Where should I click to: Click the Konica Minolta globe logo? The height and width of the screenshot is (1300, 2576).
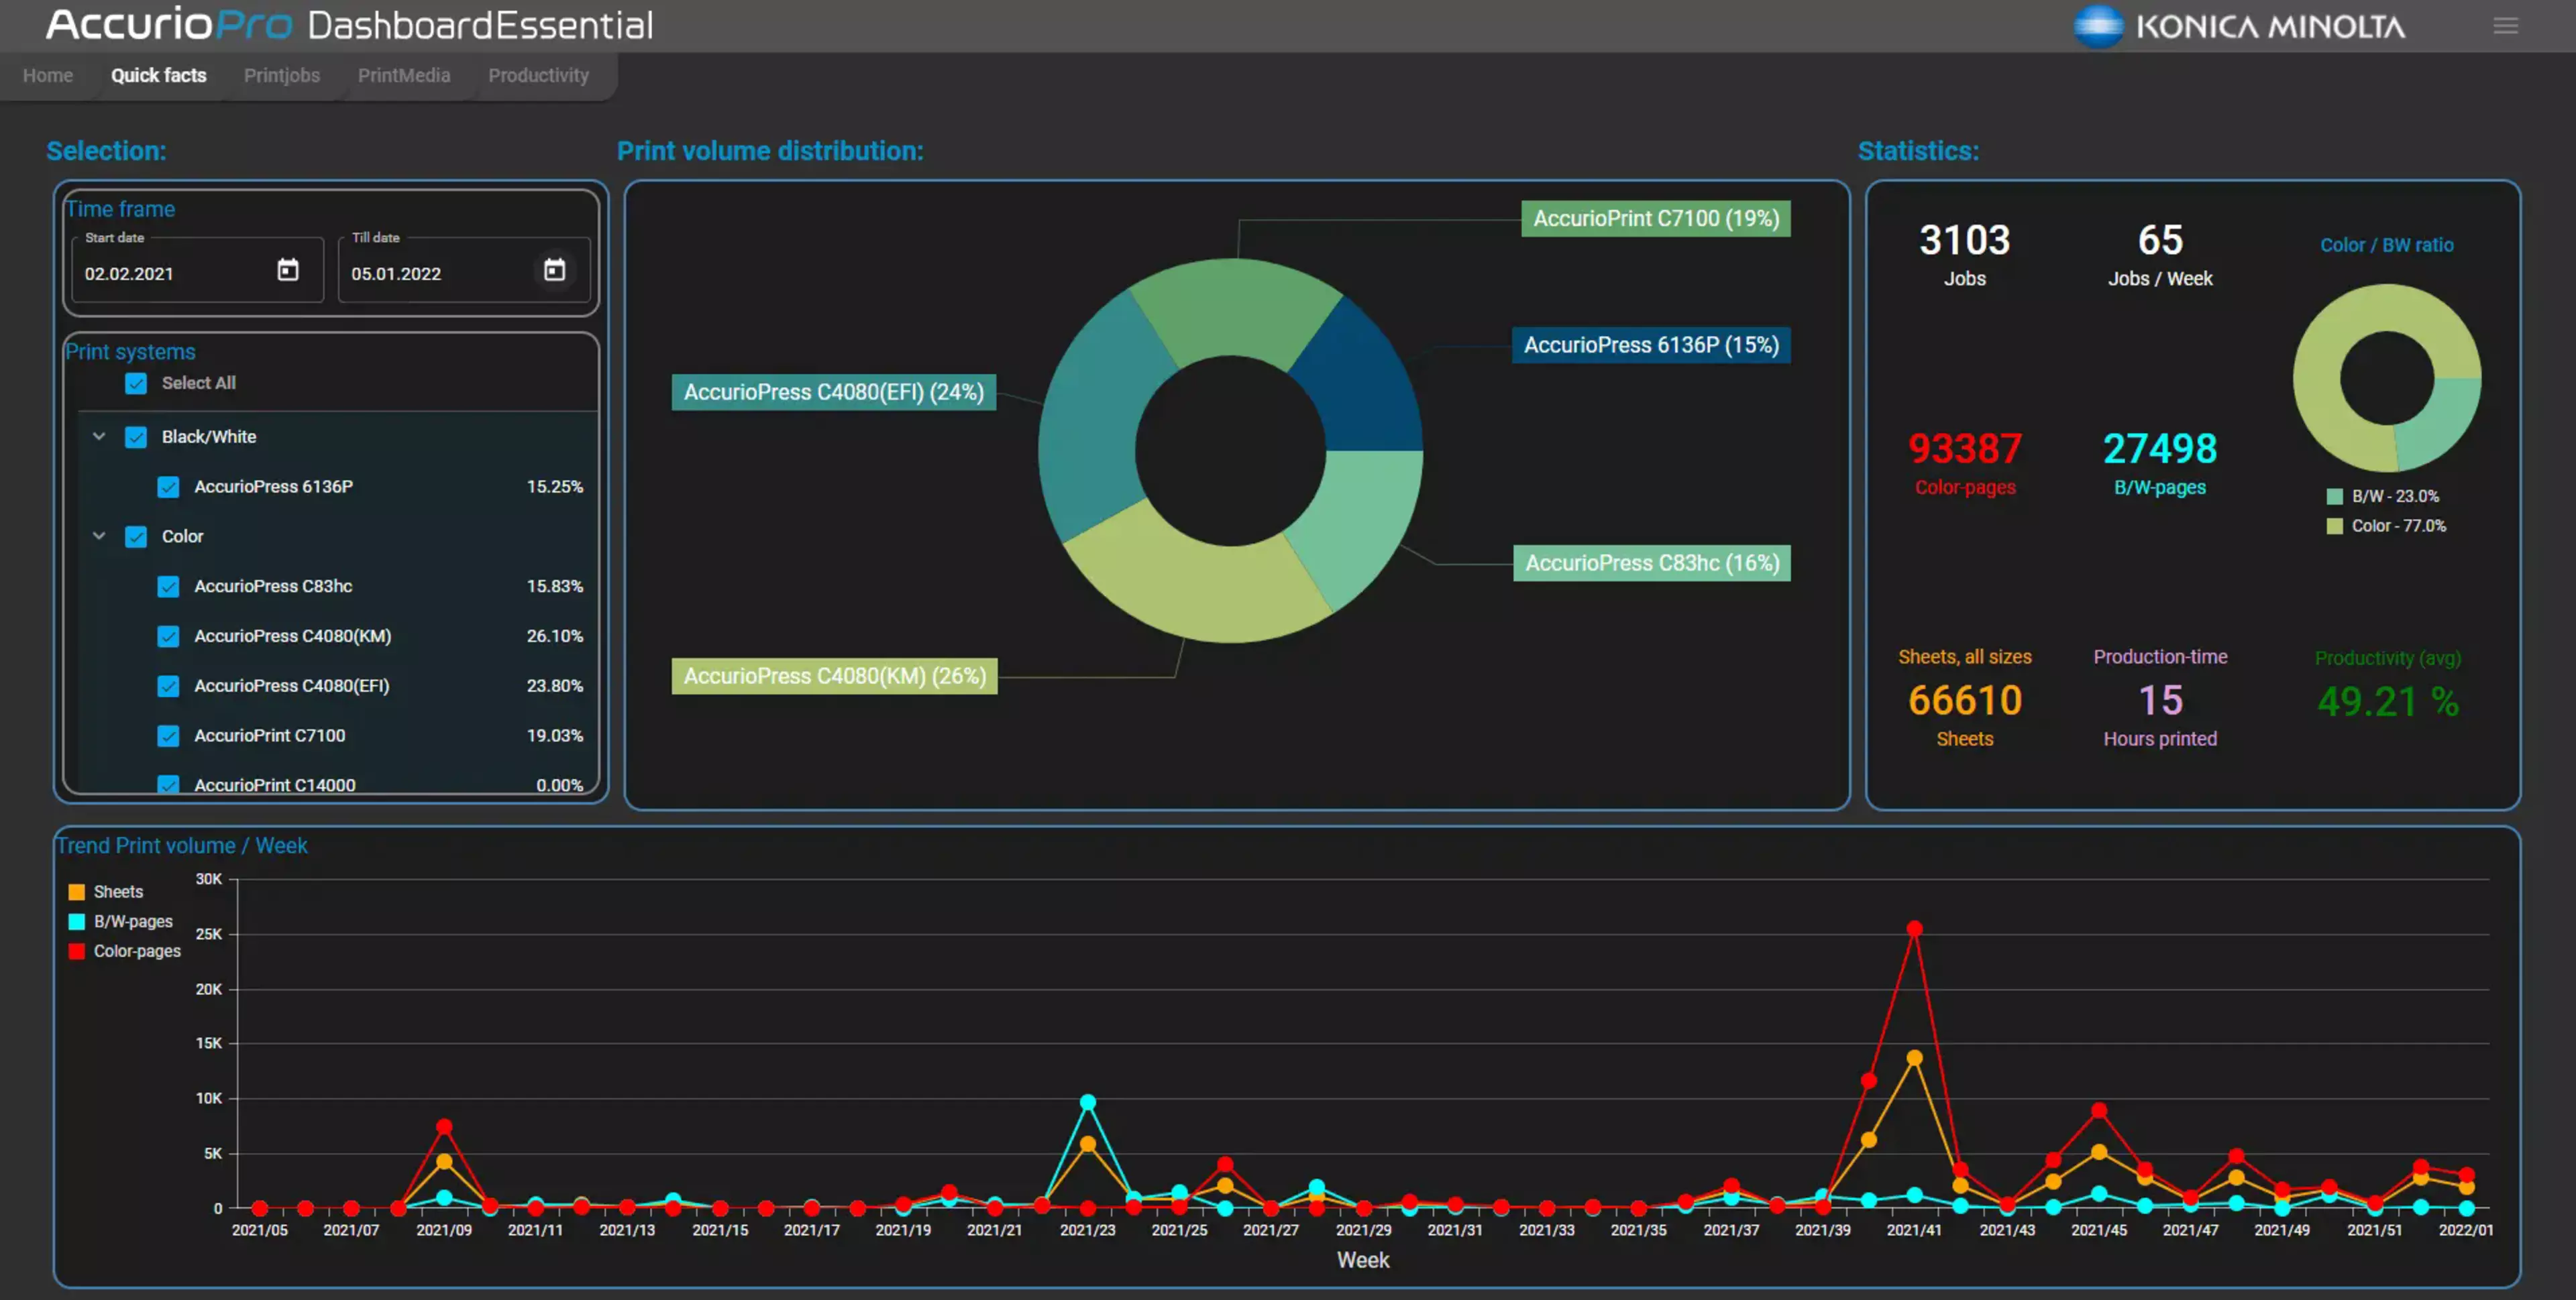[2098, 26]
